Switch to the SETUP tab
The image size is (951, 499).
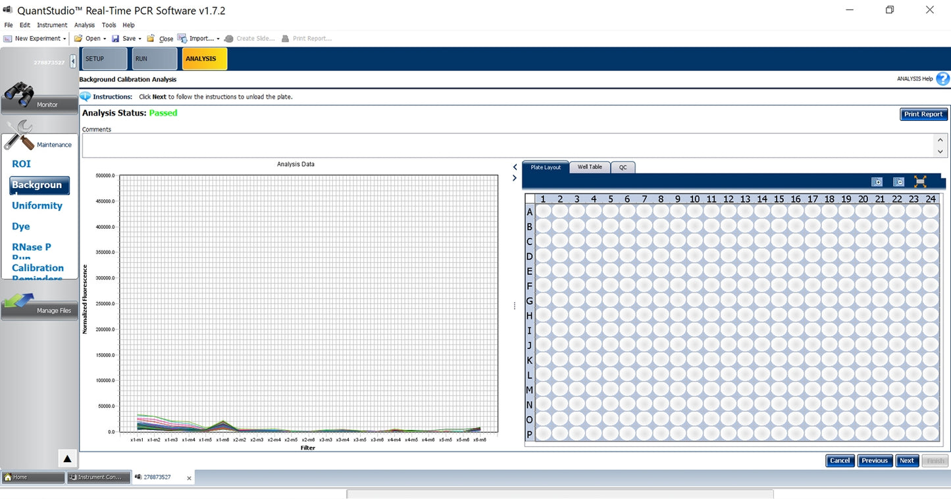tap(104, 59)
